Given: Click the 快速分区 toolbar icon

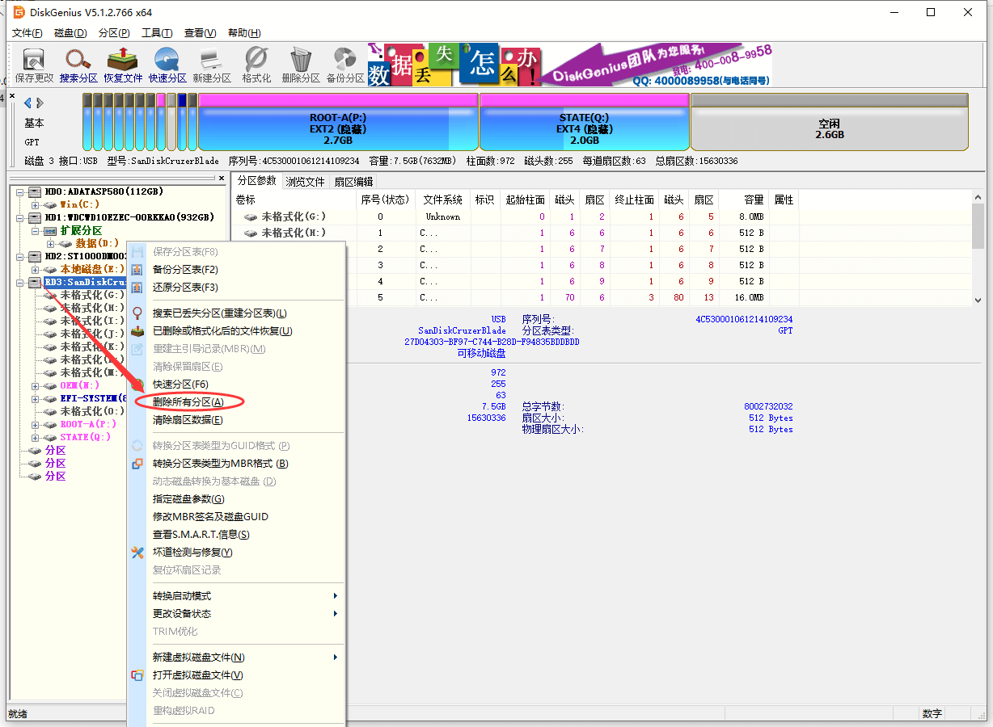Looking at the screenshot, I should coord(167,65).
